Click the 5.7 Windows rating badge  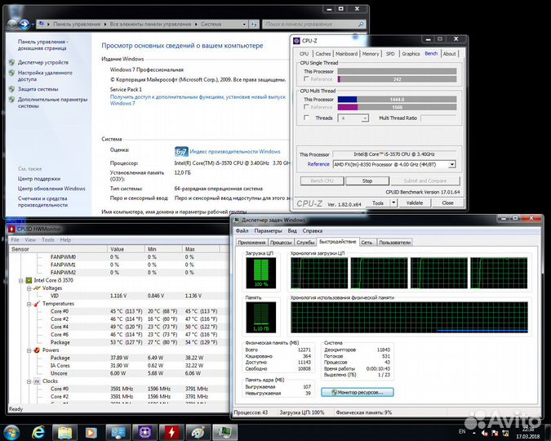pyautogui.click(x=181, y=152)
